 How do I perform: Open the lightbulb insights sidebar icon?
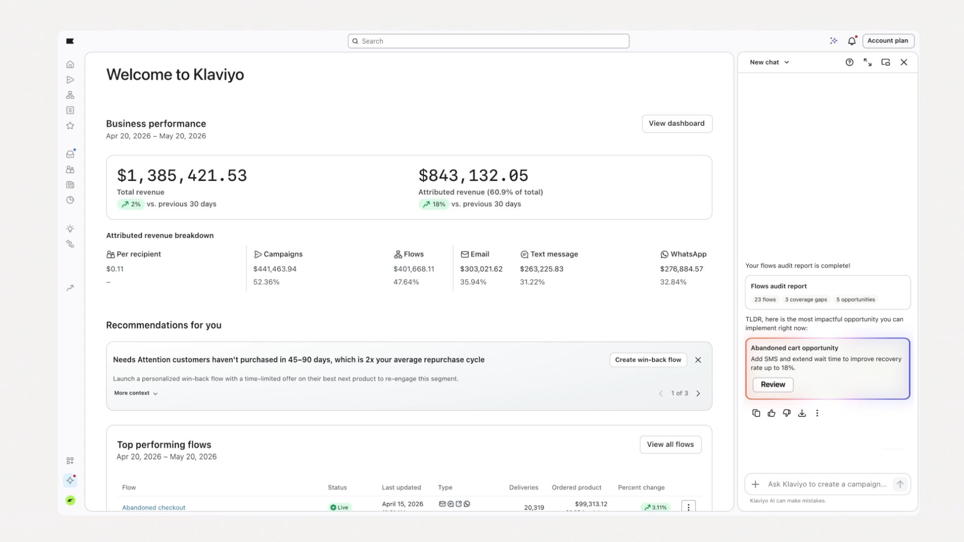(x=70, y=229)
